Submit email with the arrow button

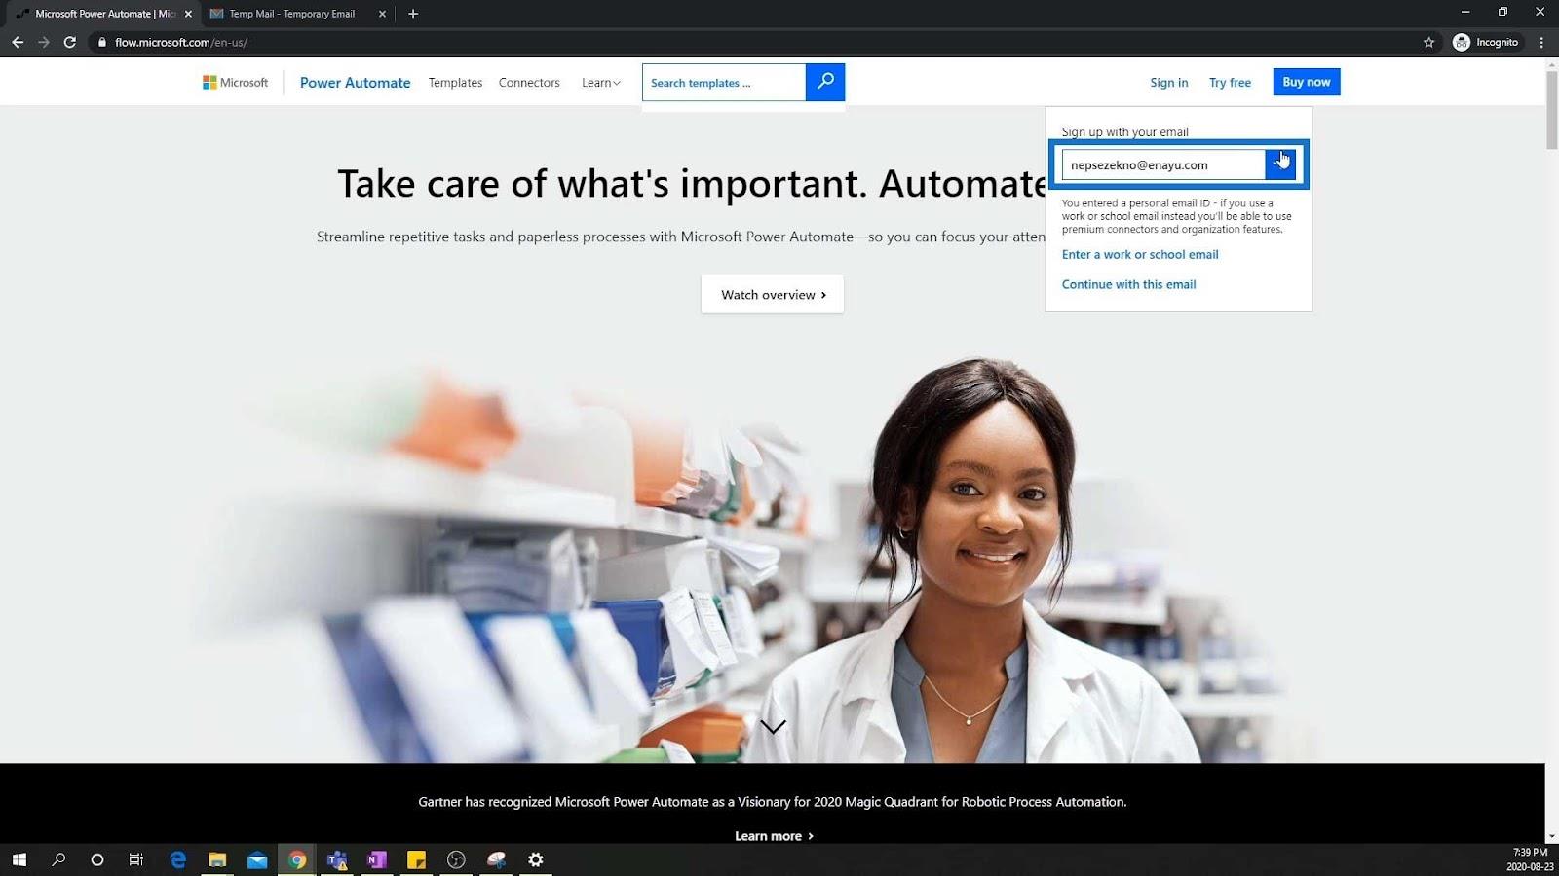[x=1280, y=164]
